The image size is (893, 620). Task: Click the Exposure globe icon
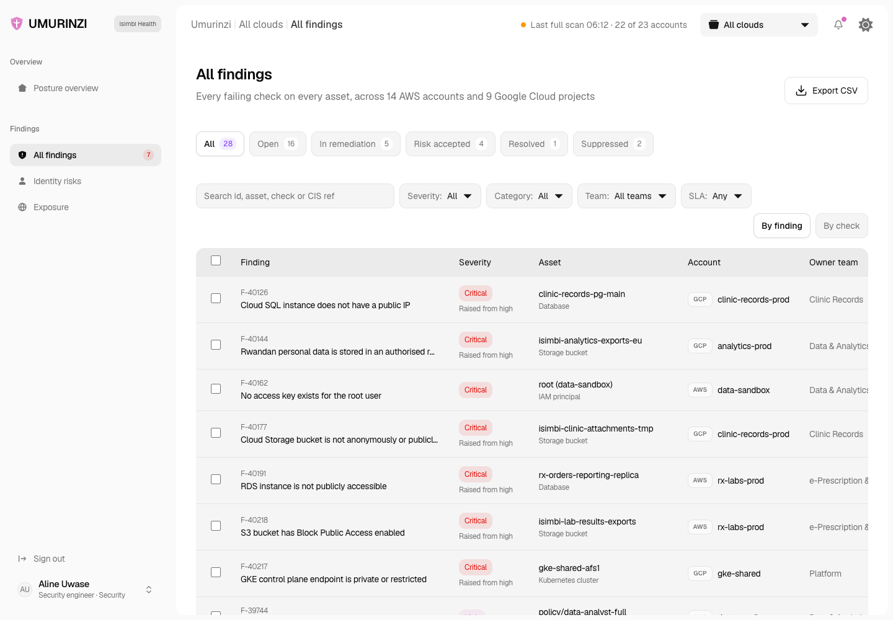pos(22,207)
